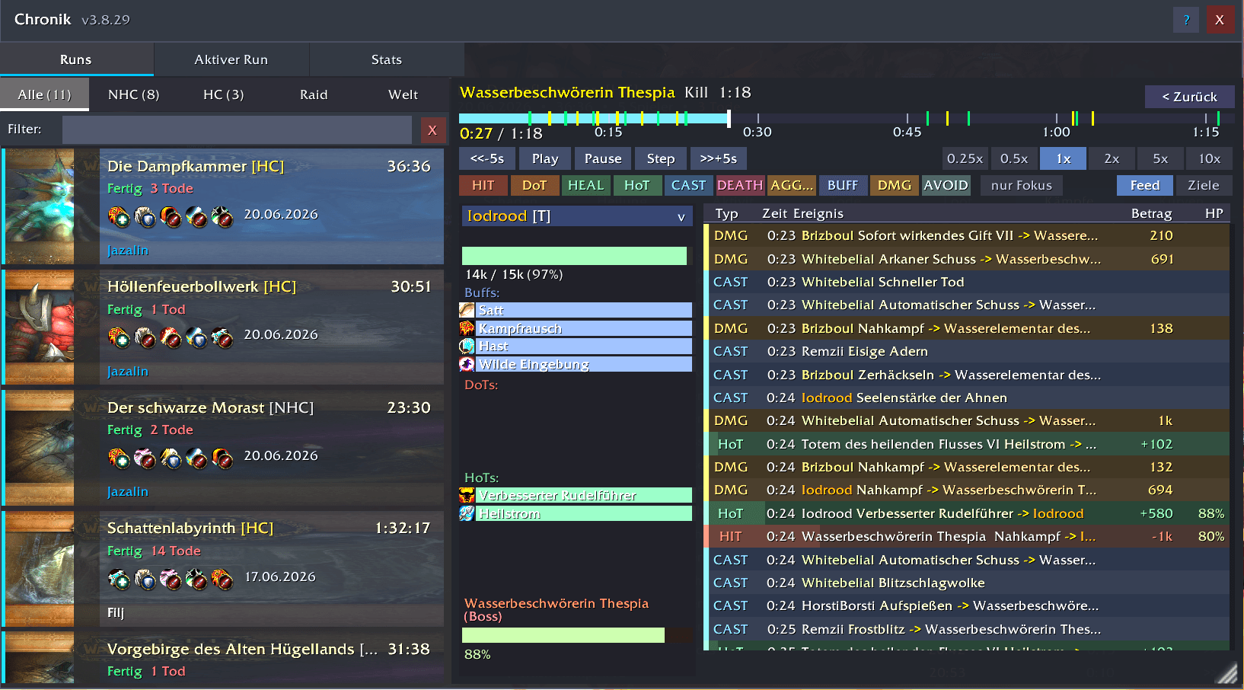
Task: Select the NHC (8) filter tab
Action: 134,94
